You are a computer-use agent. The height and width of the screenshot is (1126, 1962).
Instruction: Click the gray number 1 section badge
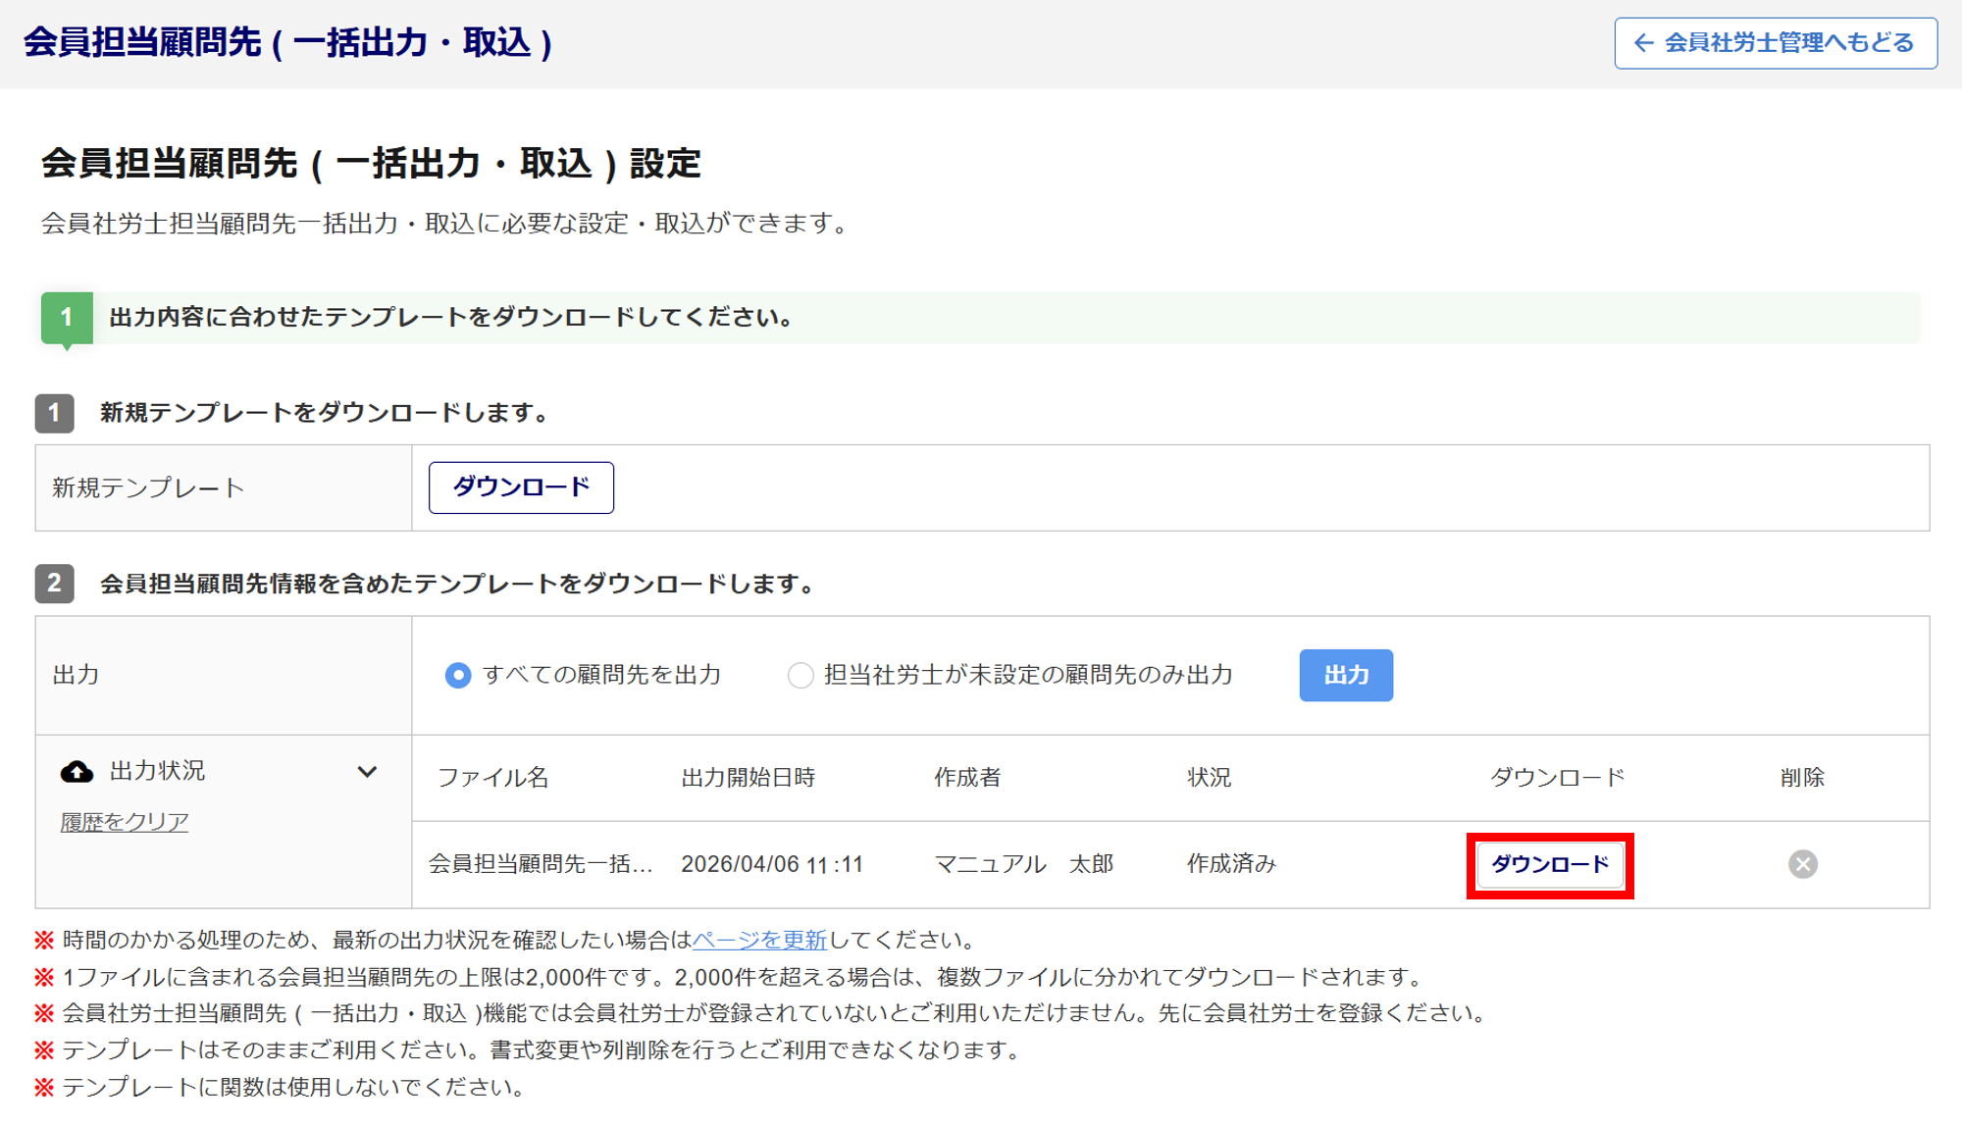pyautogui.click(x=55, y=413)
